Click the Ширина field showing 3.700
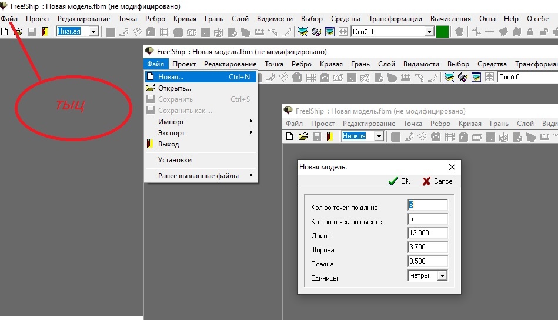Screen dimensions: 558x320 coord(427,247)
